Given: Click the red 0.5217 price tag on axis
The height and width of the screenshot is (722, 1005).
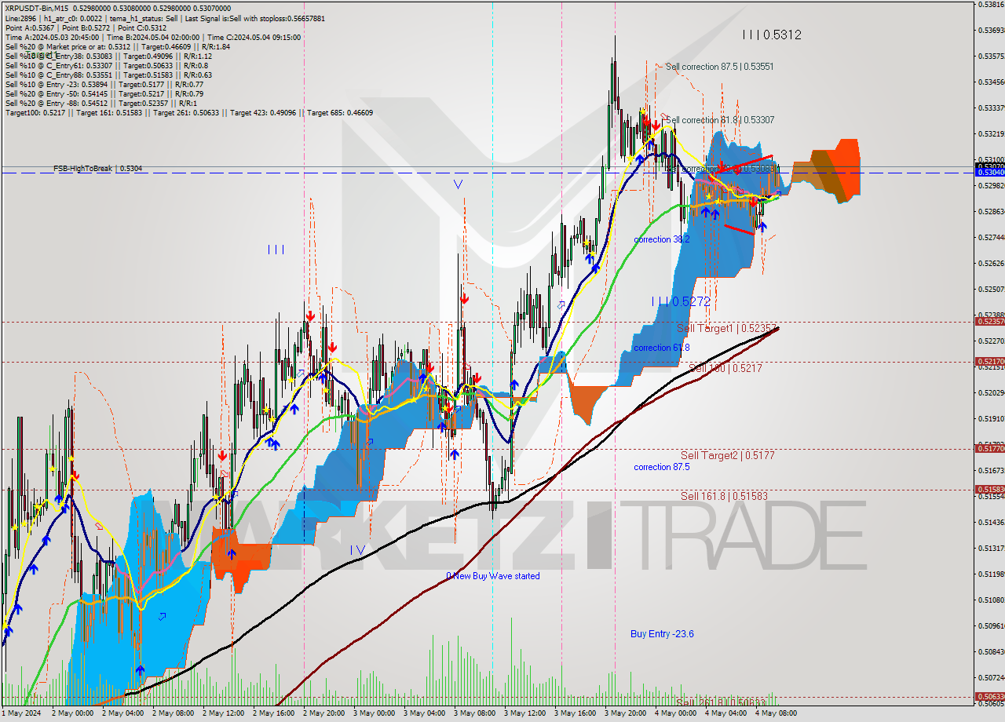Looking at the screenshot, I should (989, 362).
